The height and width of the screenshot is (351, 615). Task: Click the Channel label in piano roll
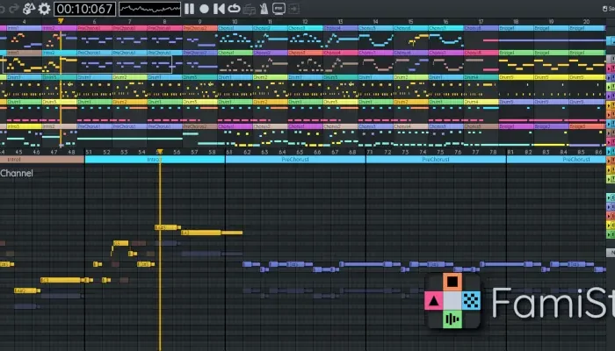click(x=17, y=173)
